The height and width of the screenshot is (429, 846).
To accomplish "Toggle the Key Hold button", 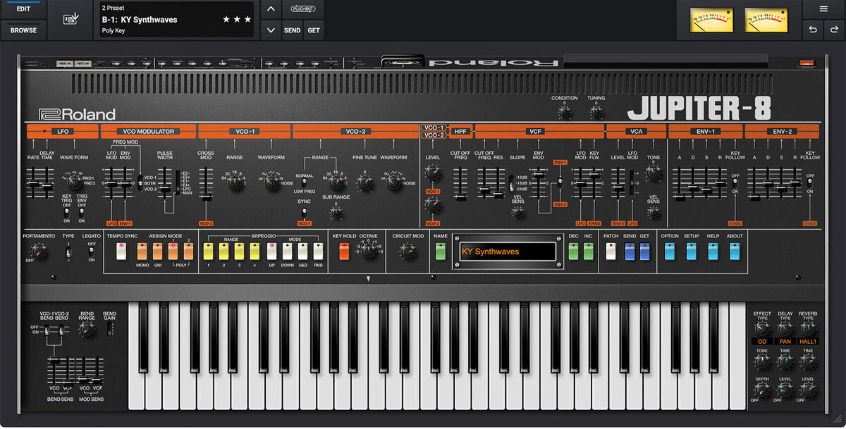I will point(345,251).
